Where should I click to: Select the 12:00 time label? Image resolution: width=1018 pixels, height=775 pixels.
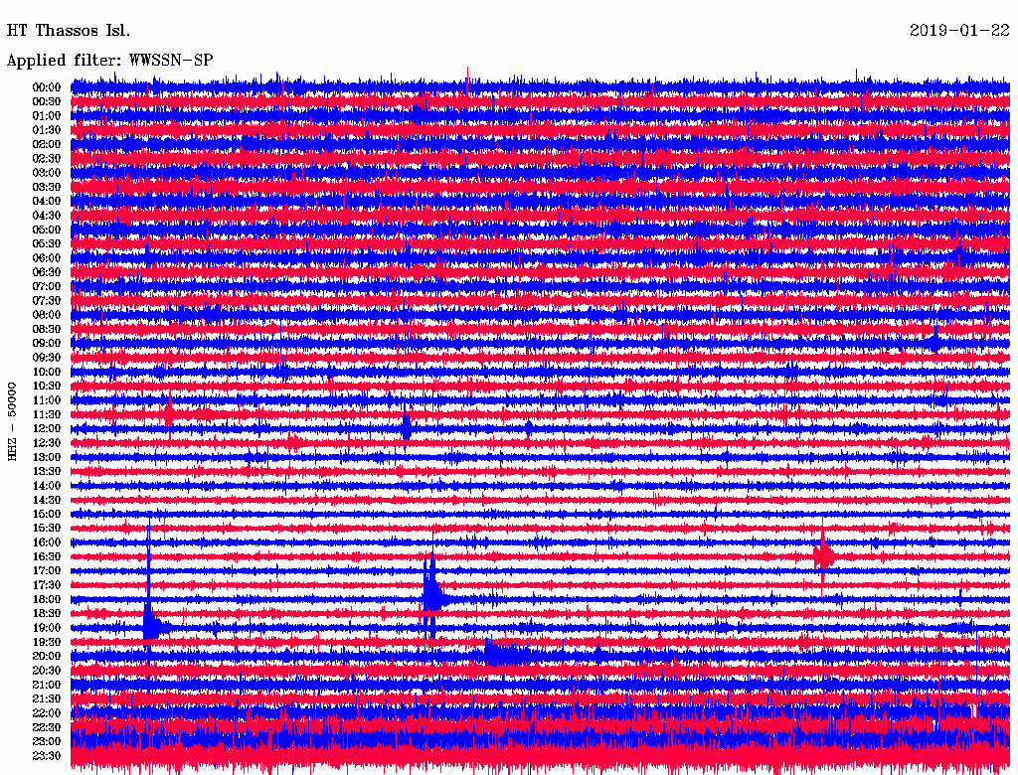pyautogui.click(x=47, y=428)
